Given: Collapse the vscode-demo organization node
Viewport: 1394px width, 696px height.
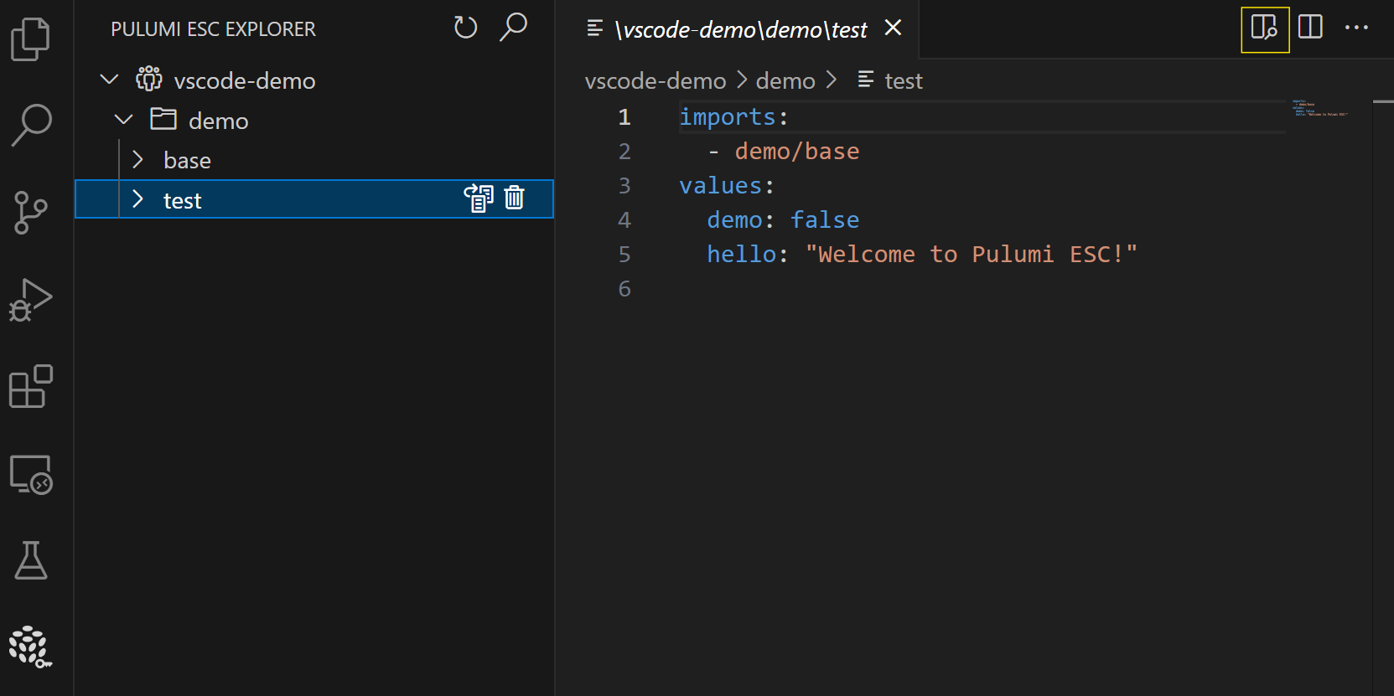Looking at the screenshot, I should [x=110, y=80].
